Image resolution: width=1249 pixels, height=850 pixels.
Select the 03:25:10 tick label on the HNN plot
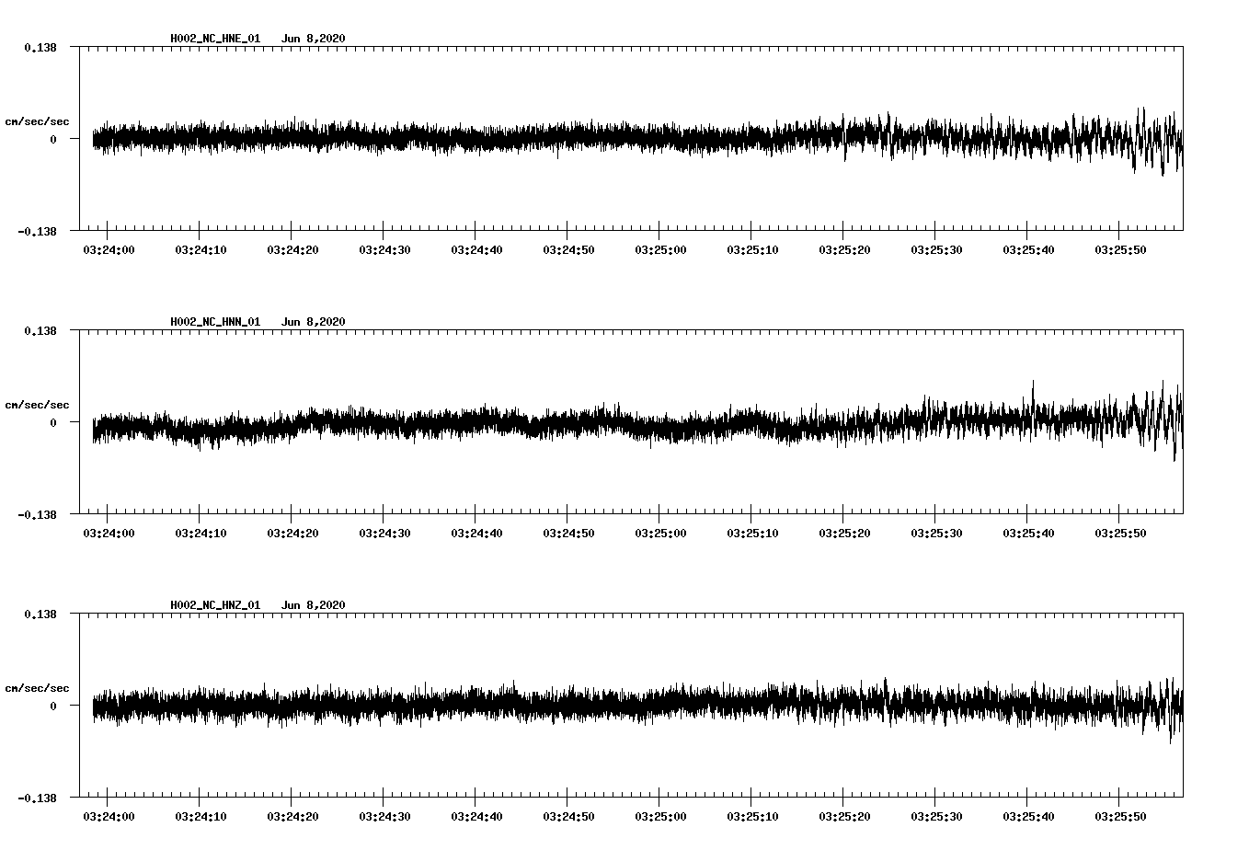(x=752, y=533)
